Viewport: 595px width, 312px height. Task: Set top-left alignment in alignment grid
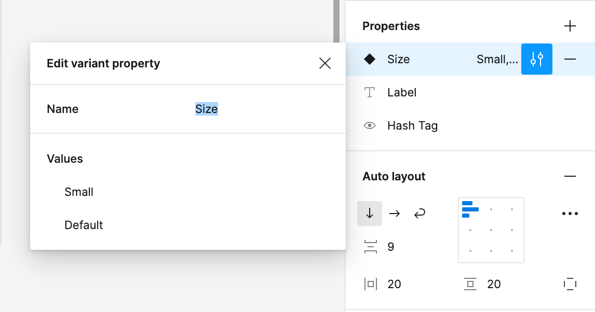click(x=470, y=209)
